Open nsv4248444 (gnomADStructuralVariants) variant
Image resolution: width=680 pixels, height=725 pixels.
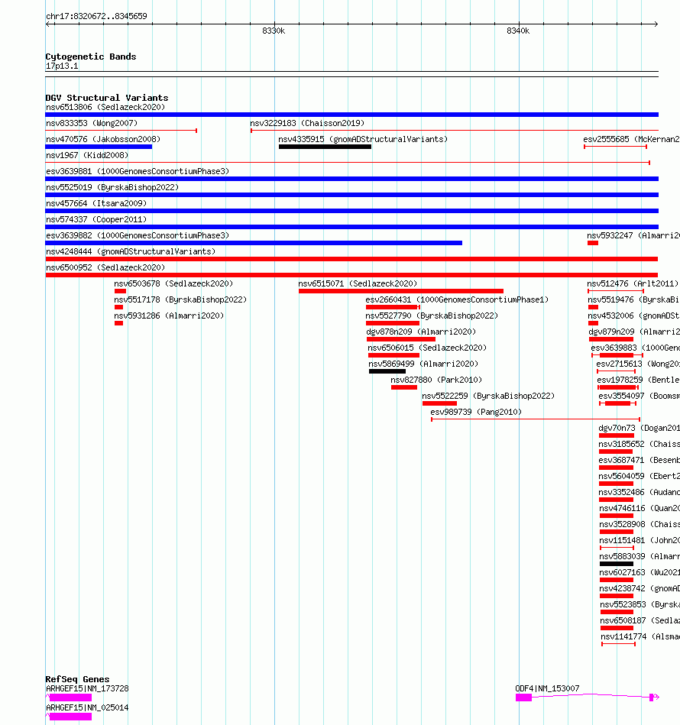pos(131,251)
